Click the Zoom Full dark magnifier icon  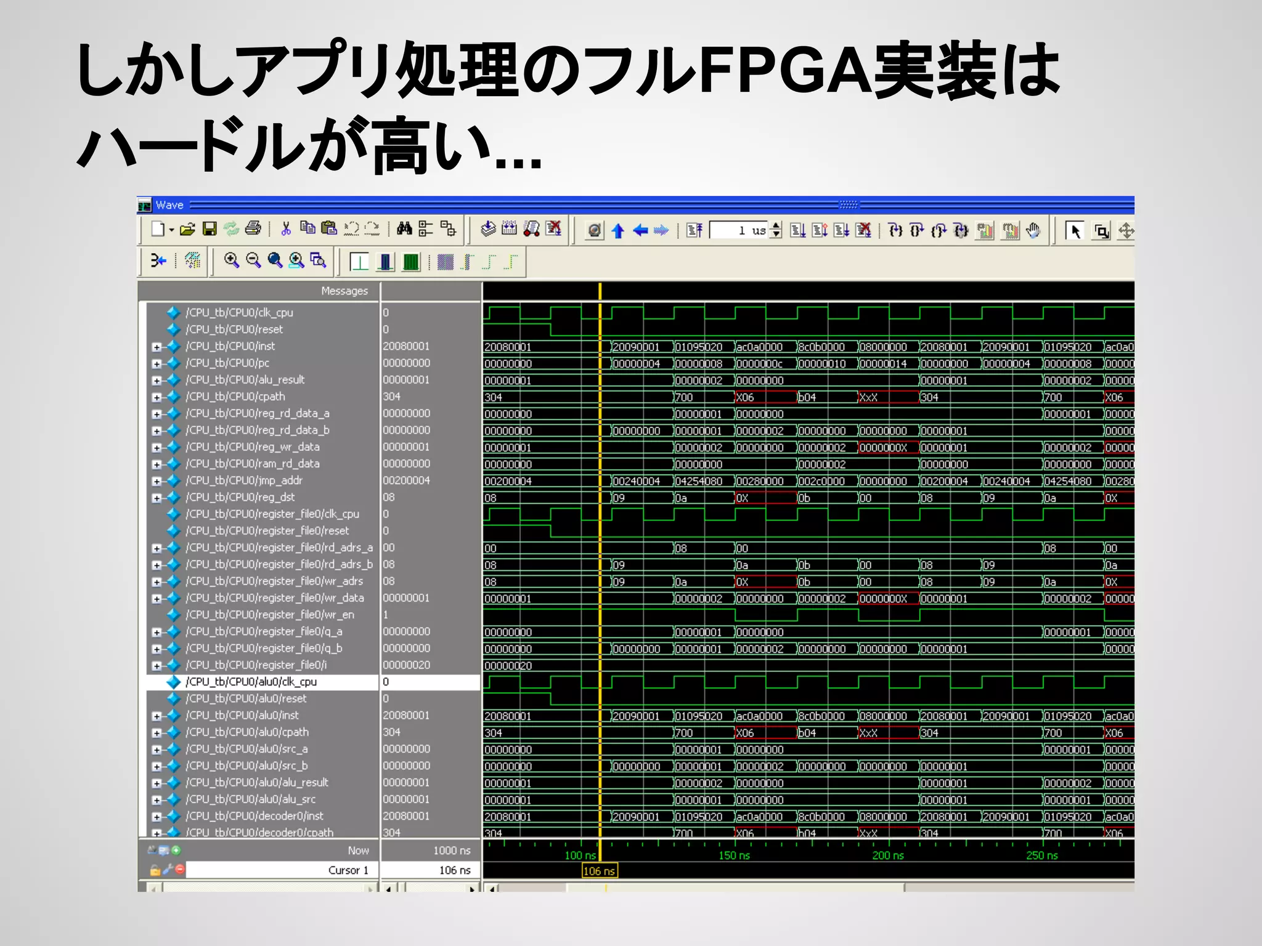275,261
